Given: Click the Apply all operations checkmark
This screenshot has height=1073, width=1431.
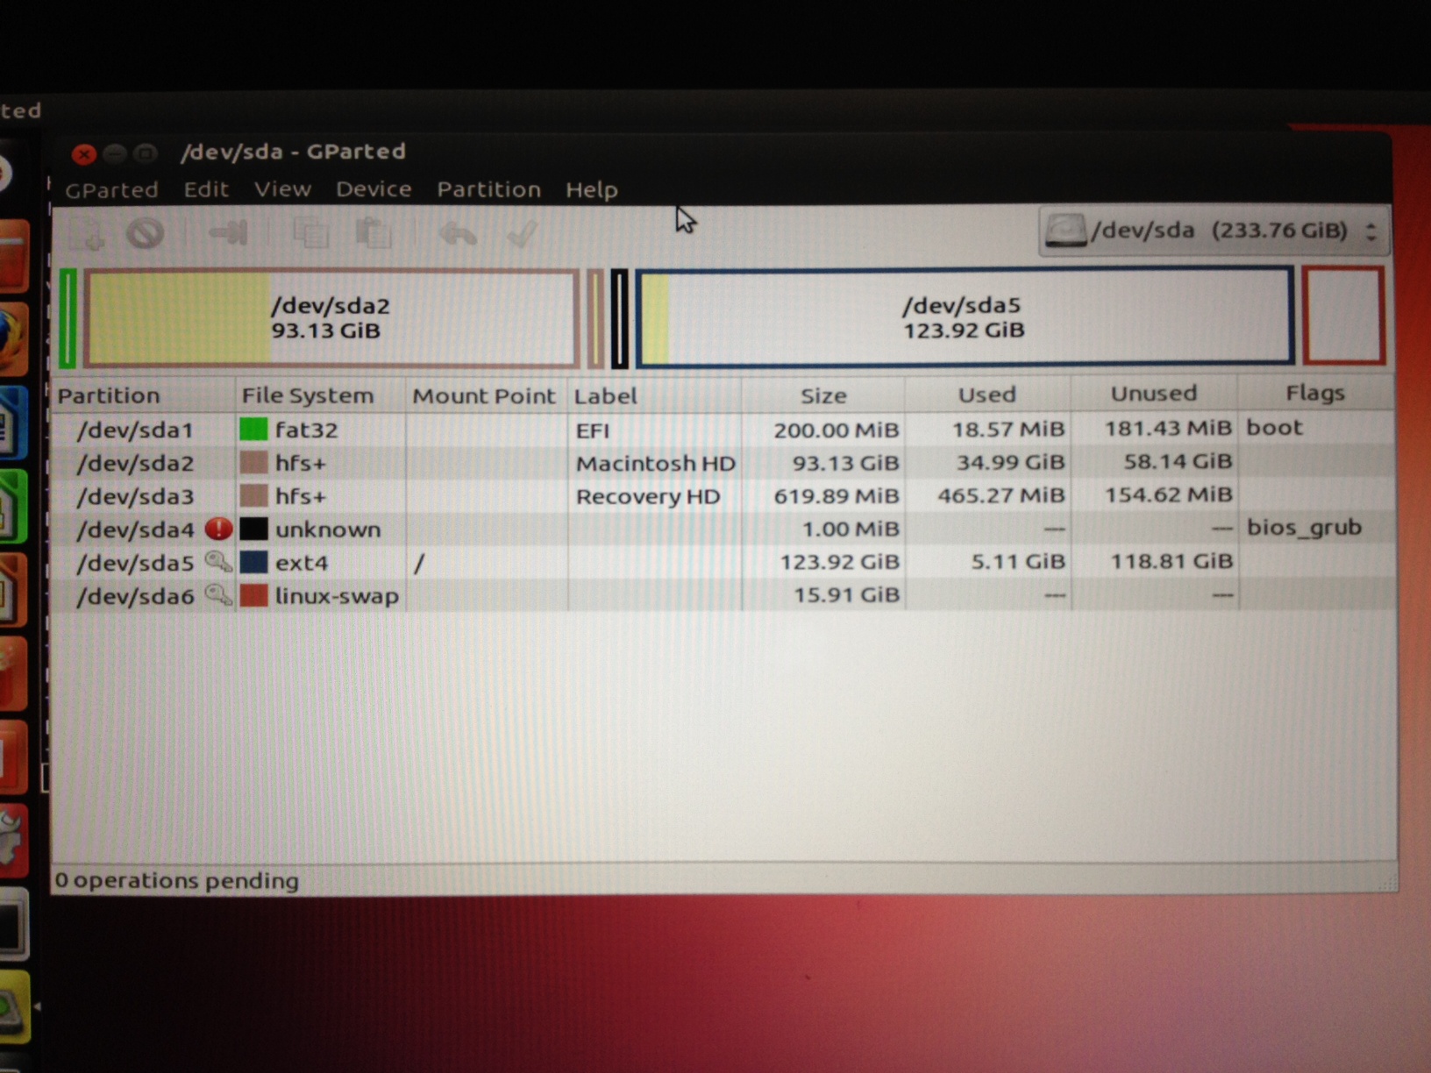Looking at the screenshot, I should (x=523, y=234).
